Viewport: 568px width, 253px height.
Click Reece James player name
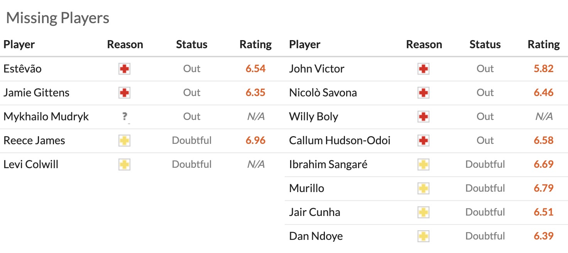(x=34, y=140)
